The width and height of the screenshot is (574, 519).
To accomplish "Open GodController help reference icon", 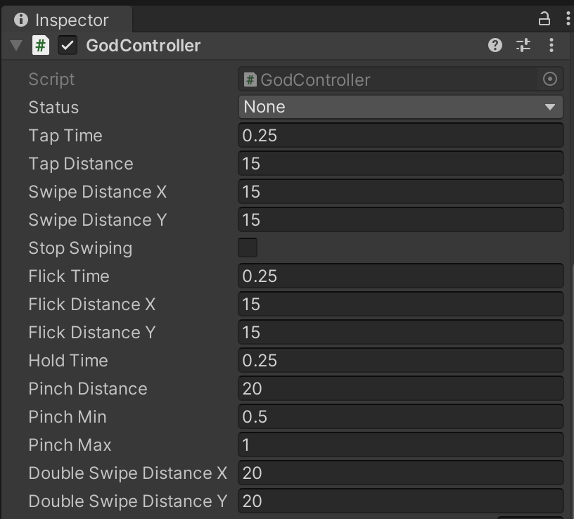I will (x=495, y=46).
